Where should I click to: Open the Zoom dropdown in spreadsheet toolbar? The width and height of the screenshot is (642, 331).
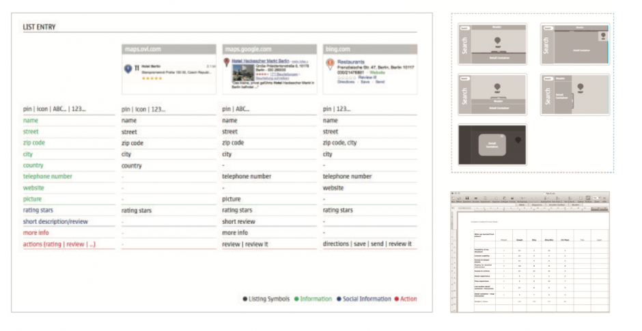click(x=596, y=198)
